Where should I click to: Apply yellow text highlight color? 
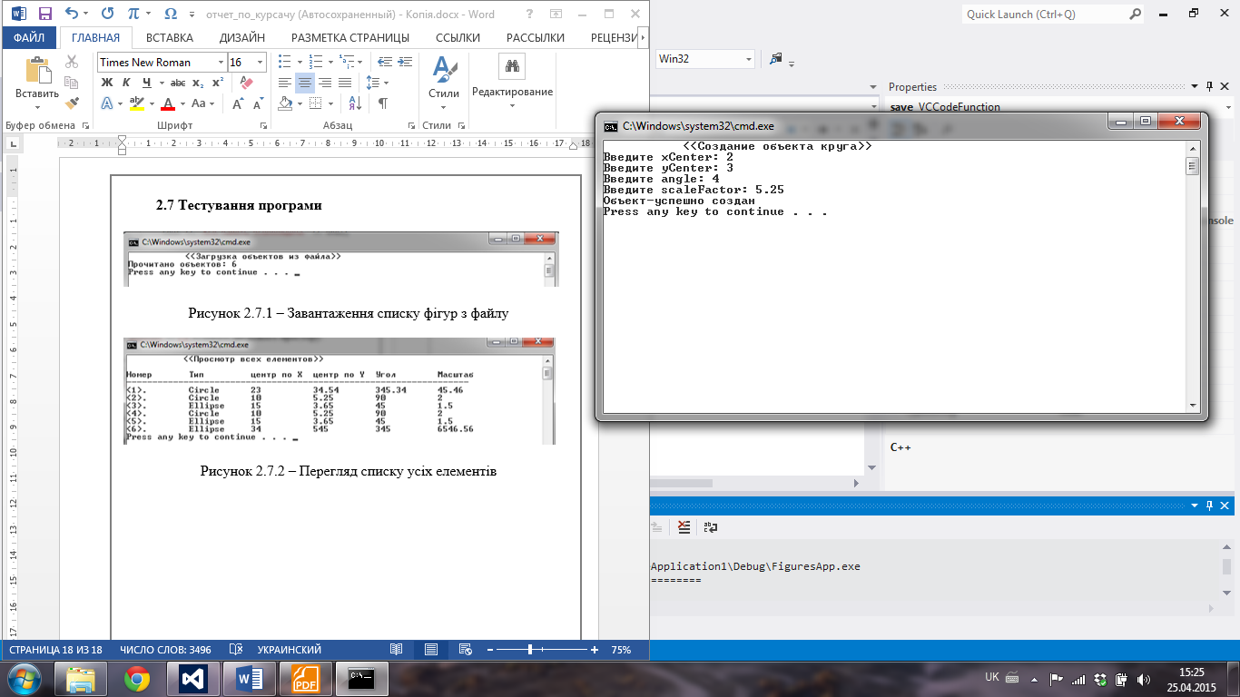point(137,103)
